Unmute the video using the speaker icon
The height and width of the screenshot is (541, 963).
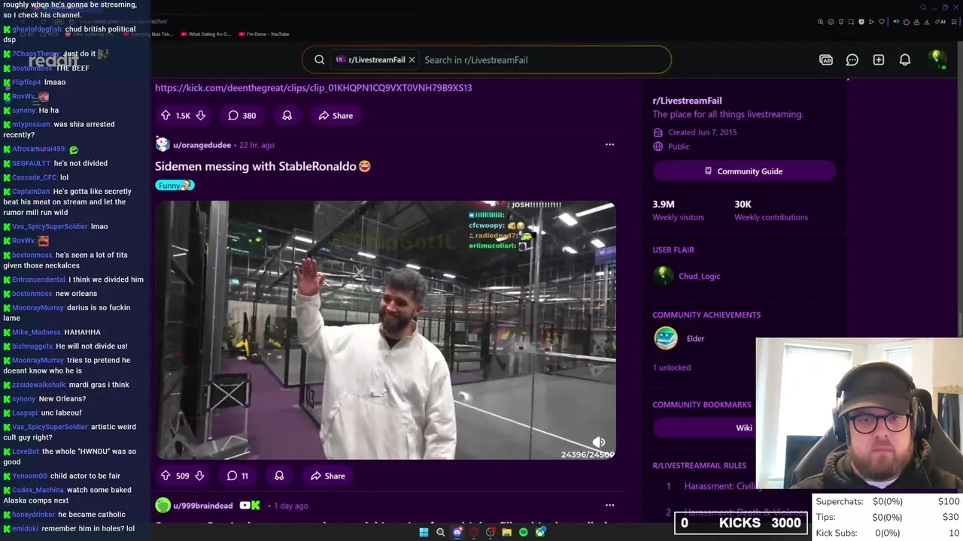(x=599, y=442)
